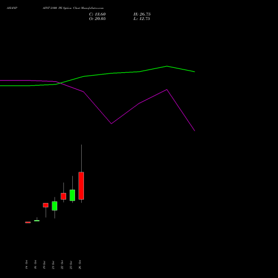278x278 pixels.
Task: Select the red candle right after the tiny green candle
Action: pyautogui.click(x=46, y=205)
